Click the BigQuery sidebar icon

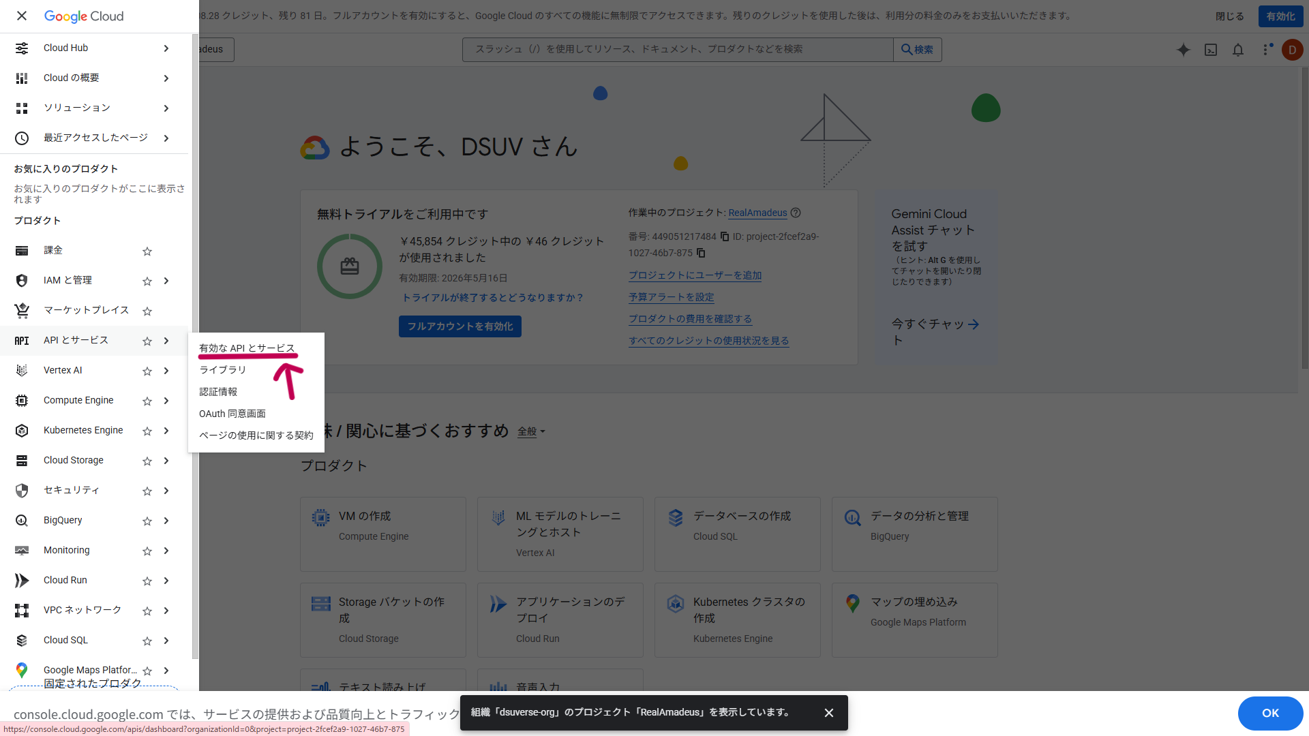22,520
